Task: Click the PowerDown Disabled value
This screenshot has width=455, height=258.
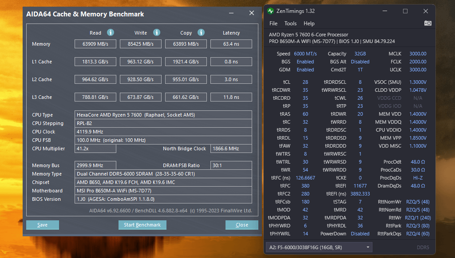Action: coord(360,234)
